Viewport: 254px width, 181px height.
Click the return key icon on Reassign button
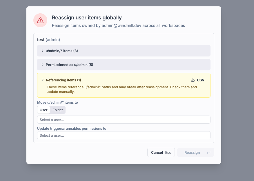208,152
